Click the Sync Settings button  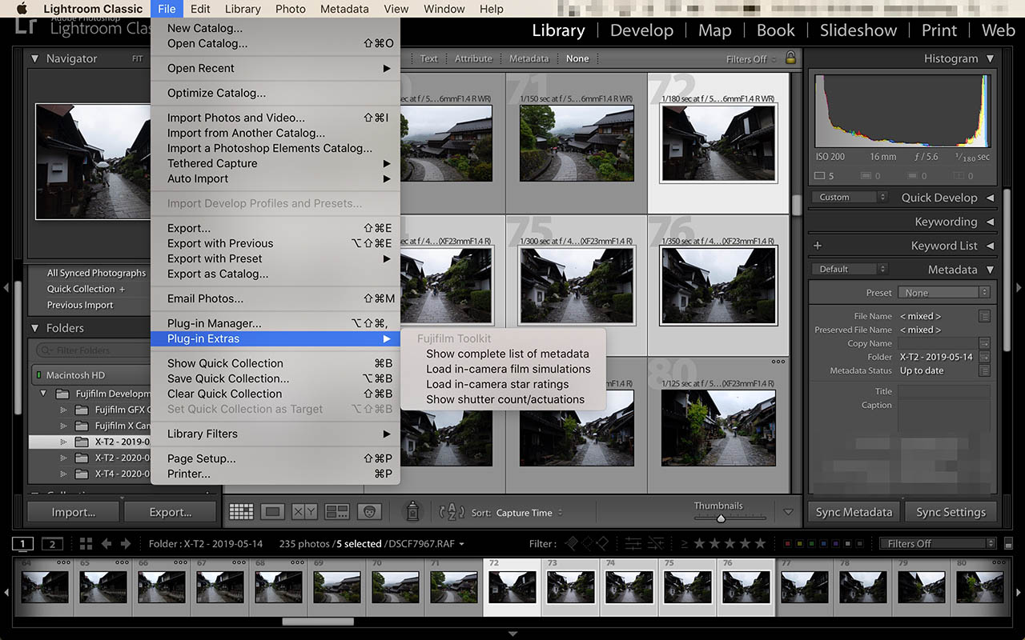(951, 512)
